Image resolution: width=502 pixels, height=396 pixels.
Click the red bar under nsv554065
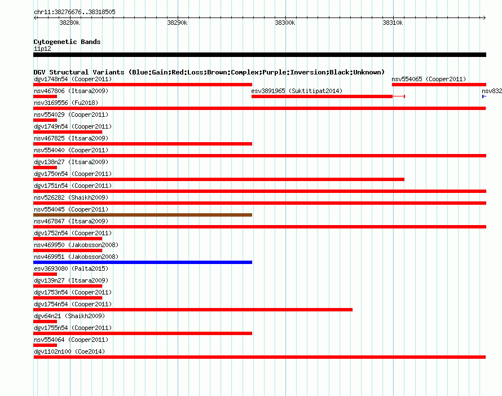[x=439, y=85]
